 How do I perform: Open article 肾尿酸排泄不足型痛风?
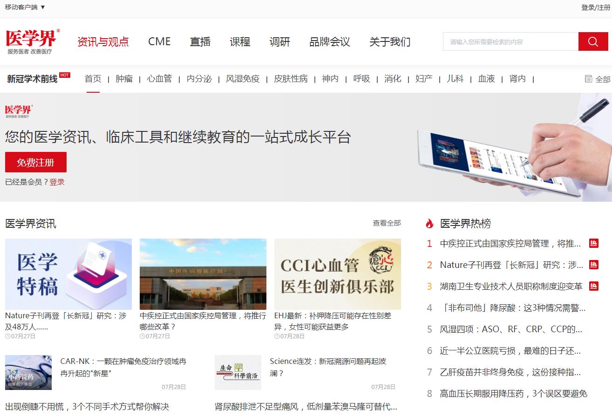coord(306,407)
